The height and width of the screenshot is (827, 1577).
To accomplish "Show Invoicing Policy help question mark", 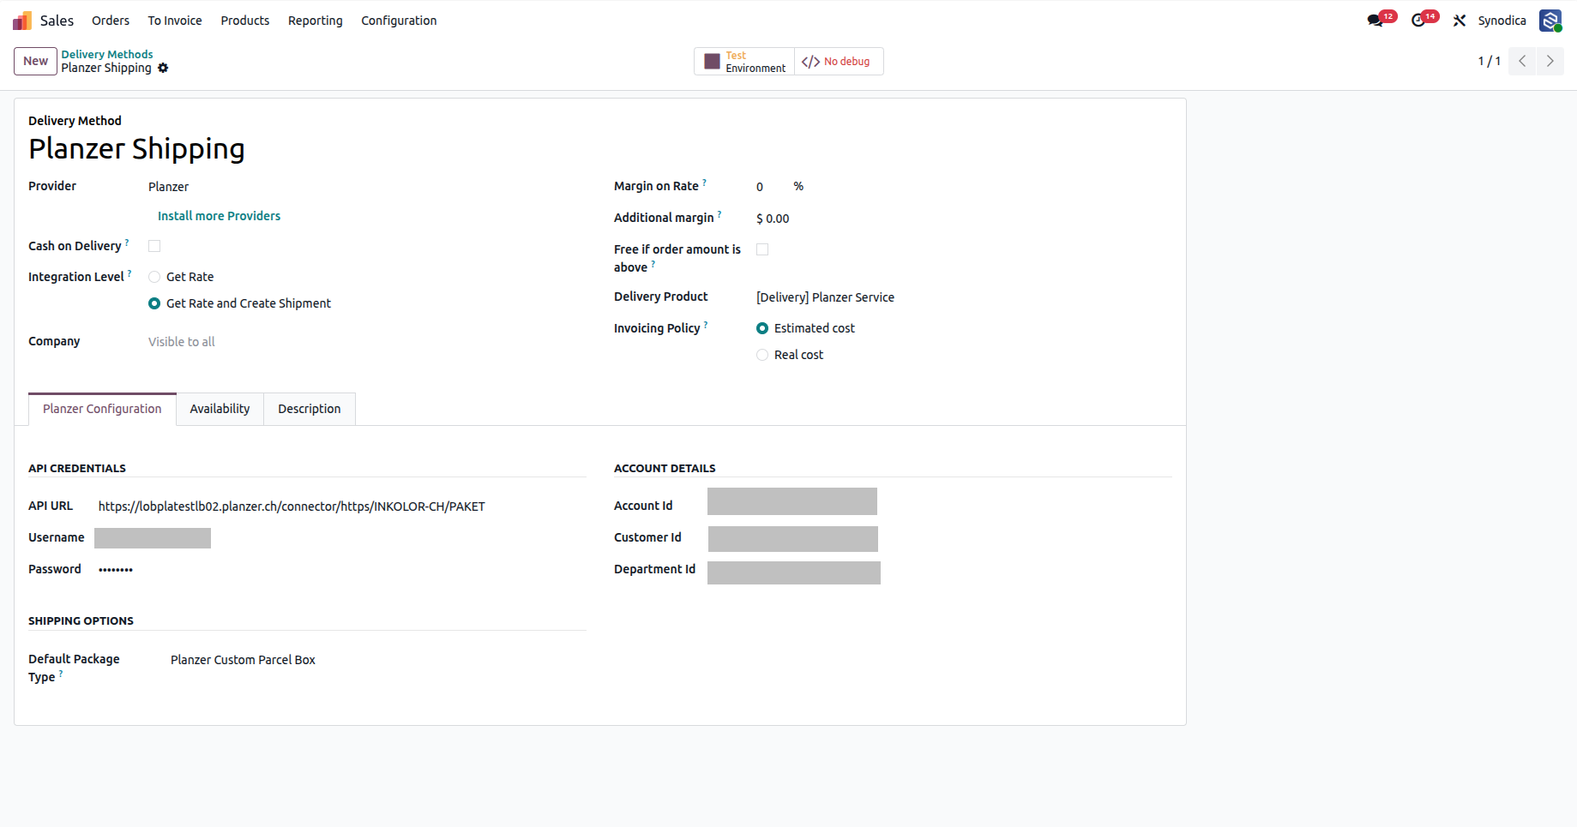I will pos(706,325).
